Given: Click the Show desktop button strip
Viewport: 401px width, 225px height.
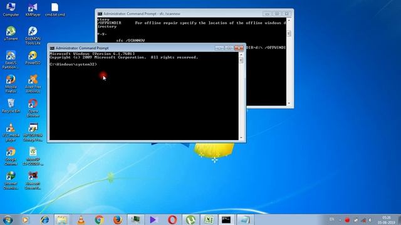Looking at the screenshot, I should click(x=399, y=220).
